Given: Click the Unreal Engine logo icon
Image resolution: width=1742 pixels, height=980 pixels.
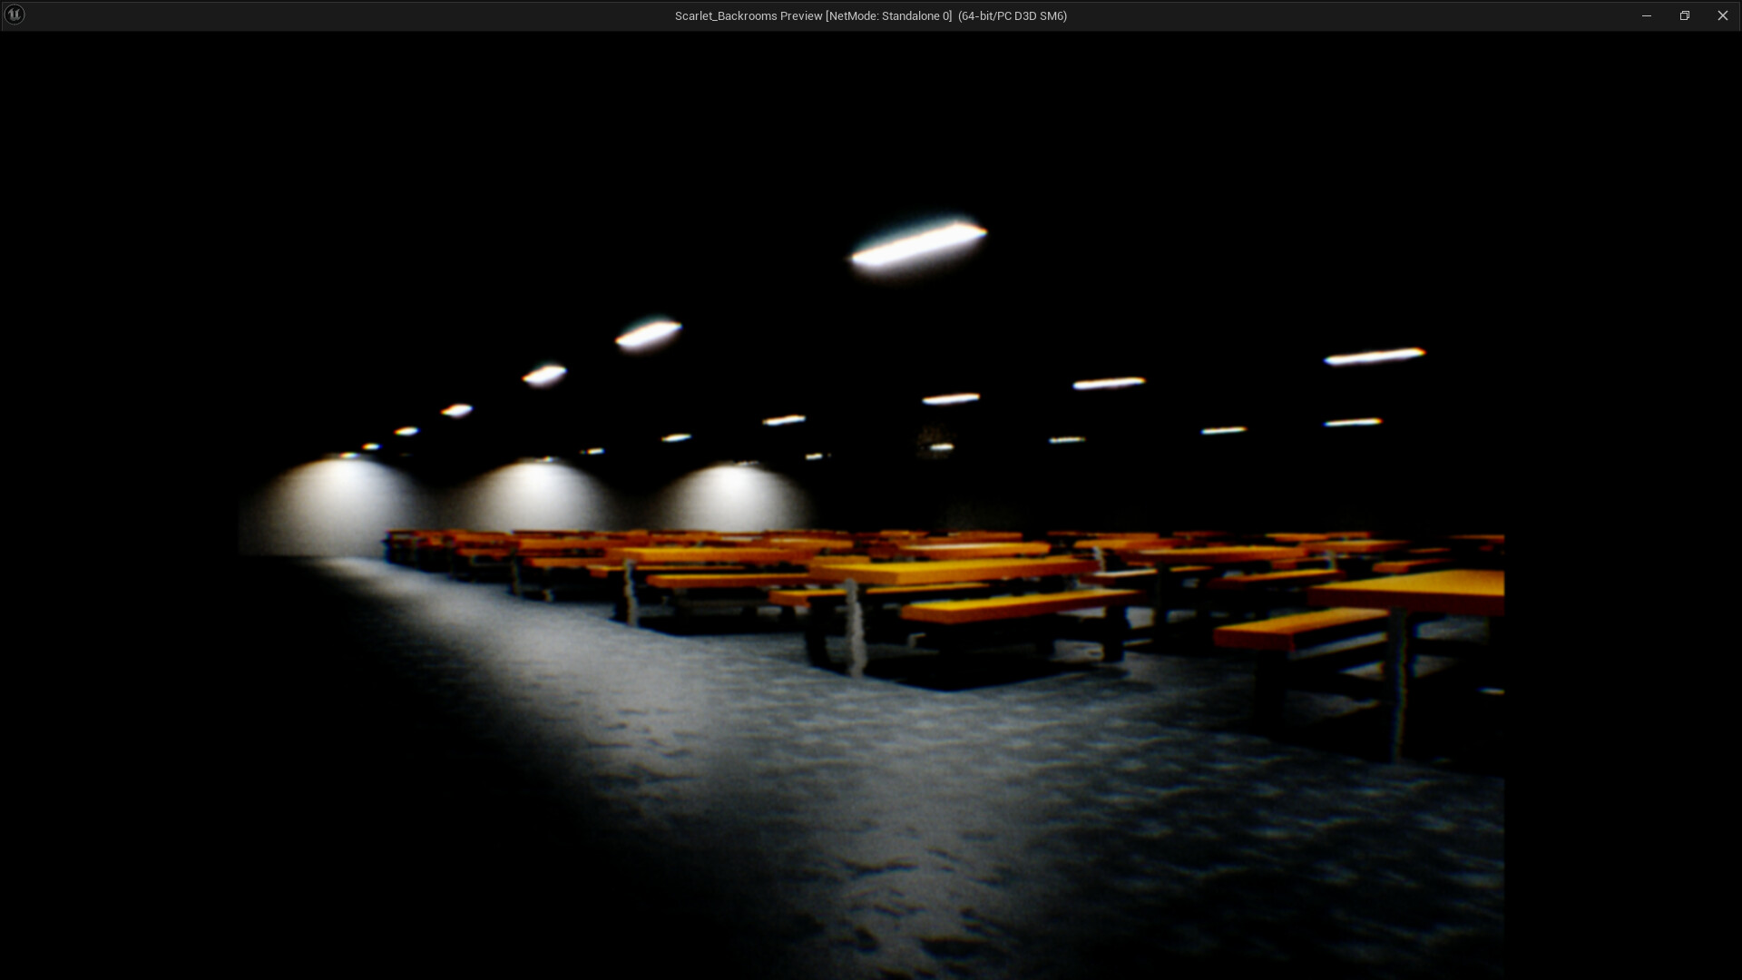Looking at the screenshot, I should (x=15, y=15).
